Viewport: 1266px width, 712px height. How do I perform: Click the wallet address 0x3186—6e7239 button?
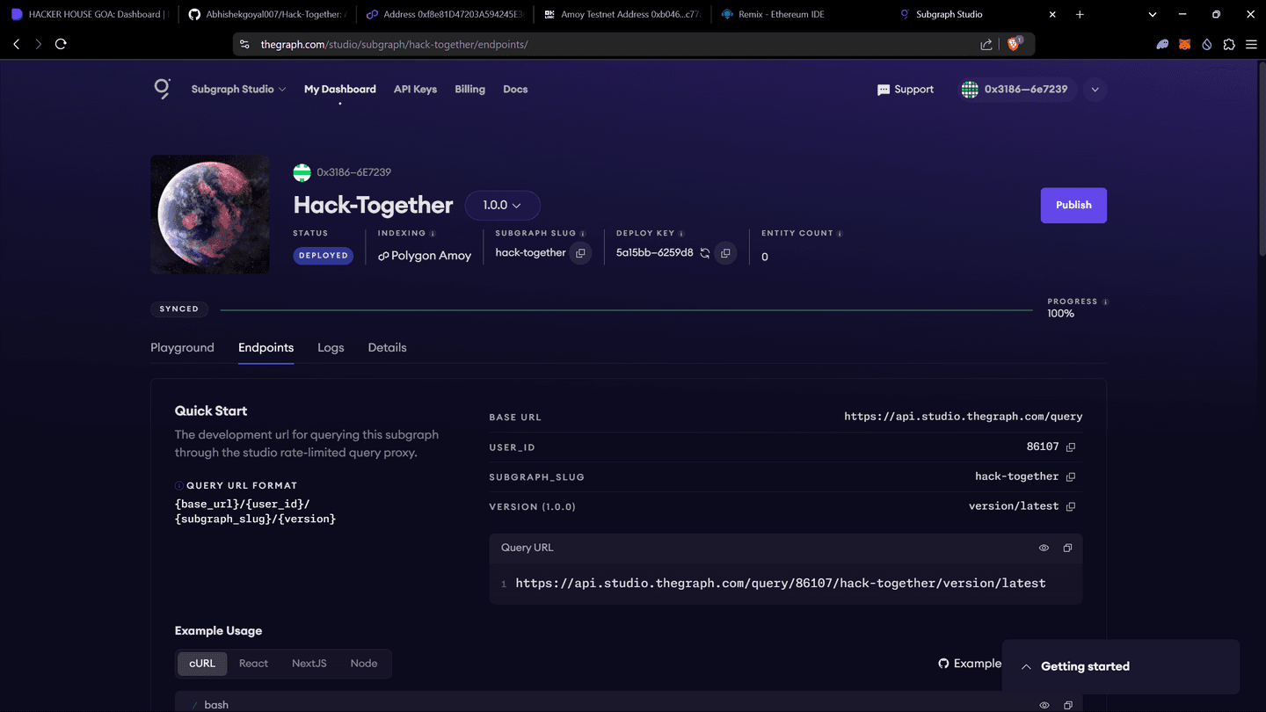[1017, 90]
